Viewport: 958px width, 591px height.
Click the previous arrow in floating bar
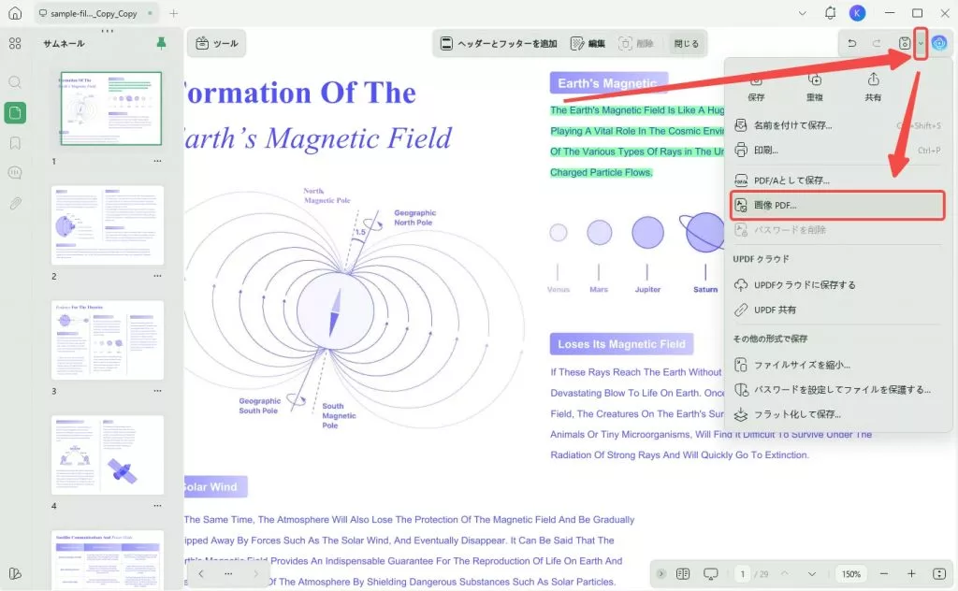201,574
